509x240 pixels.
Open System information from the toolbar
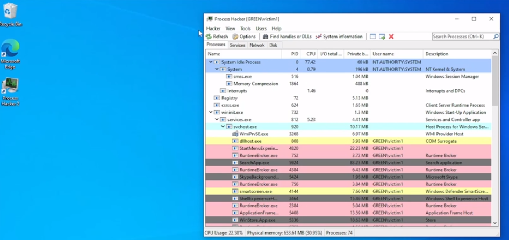(x=339, y=37)
